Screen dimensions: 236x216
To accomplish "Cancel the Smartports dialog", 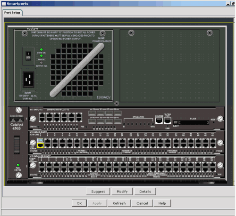I will (142, 203).
